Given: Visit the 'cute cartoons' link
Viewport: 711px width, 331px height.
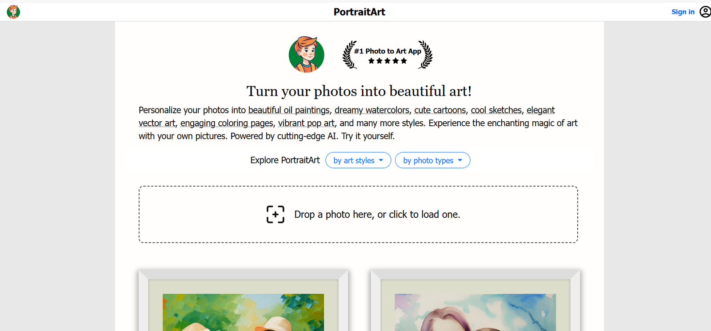Looking at the screenshot, I should 440,110.
